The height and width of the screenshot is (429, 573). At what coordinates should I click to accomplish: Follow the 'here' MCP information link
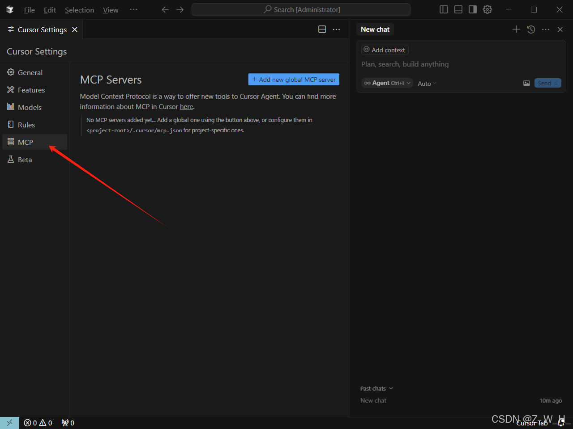pyautogui.click(x=186, y=107)
